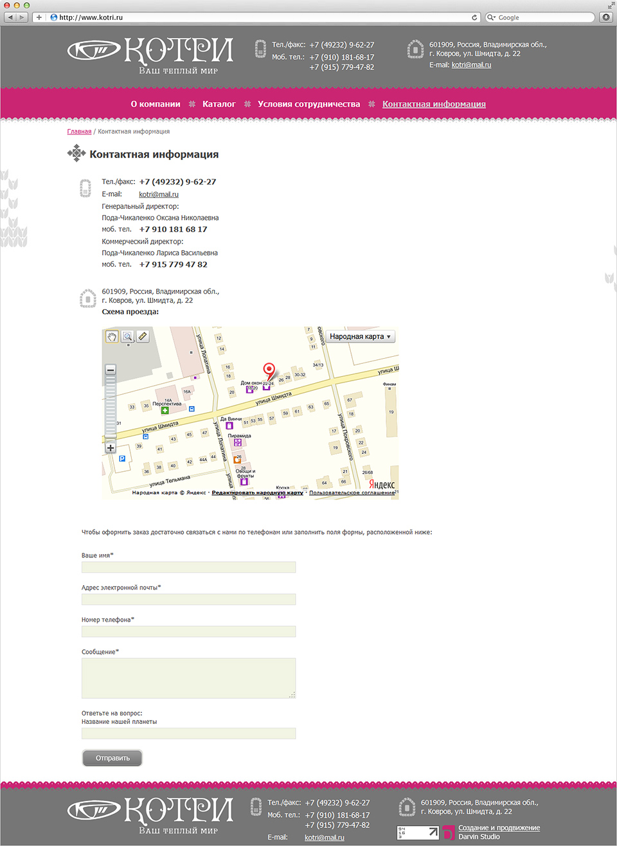Click the Пирамида marker on the map
The image size is (617, 846).
click(x=238, y=442)
